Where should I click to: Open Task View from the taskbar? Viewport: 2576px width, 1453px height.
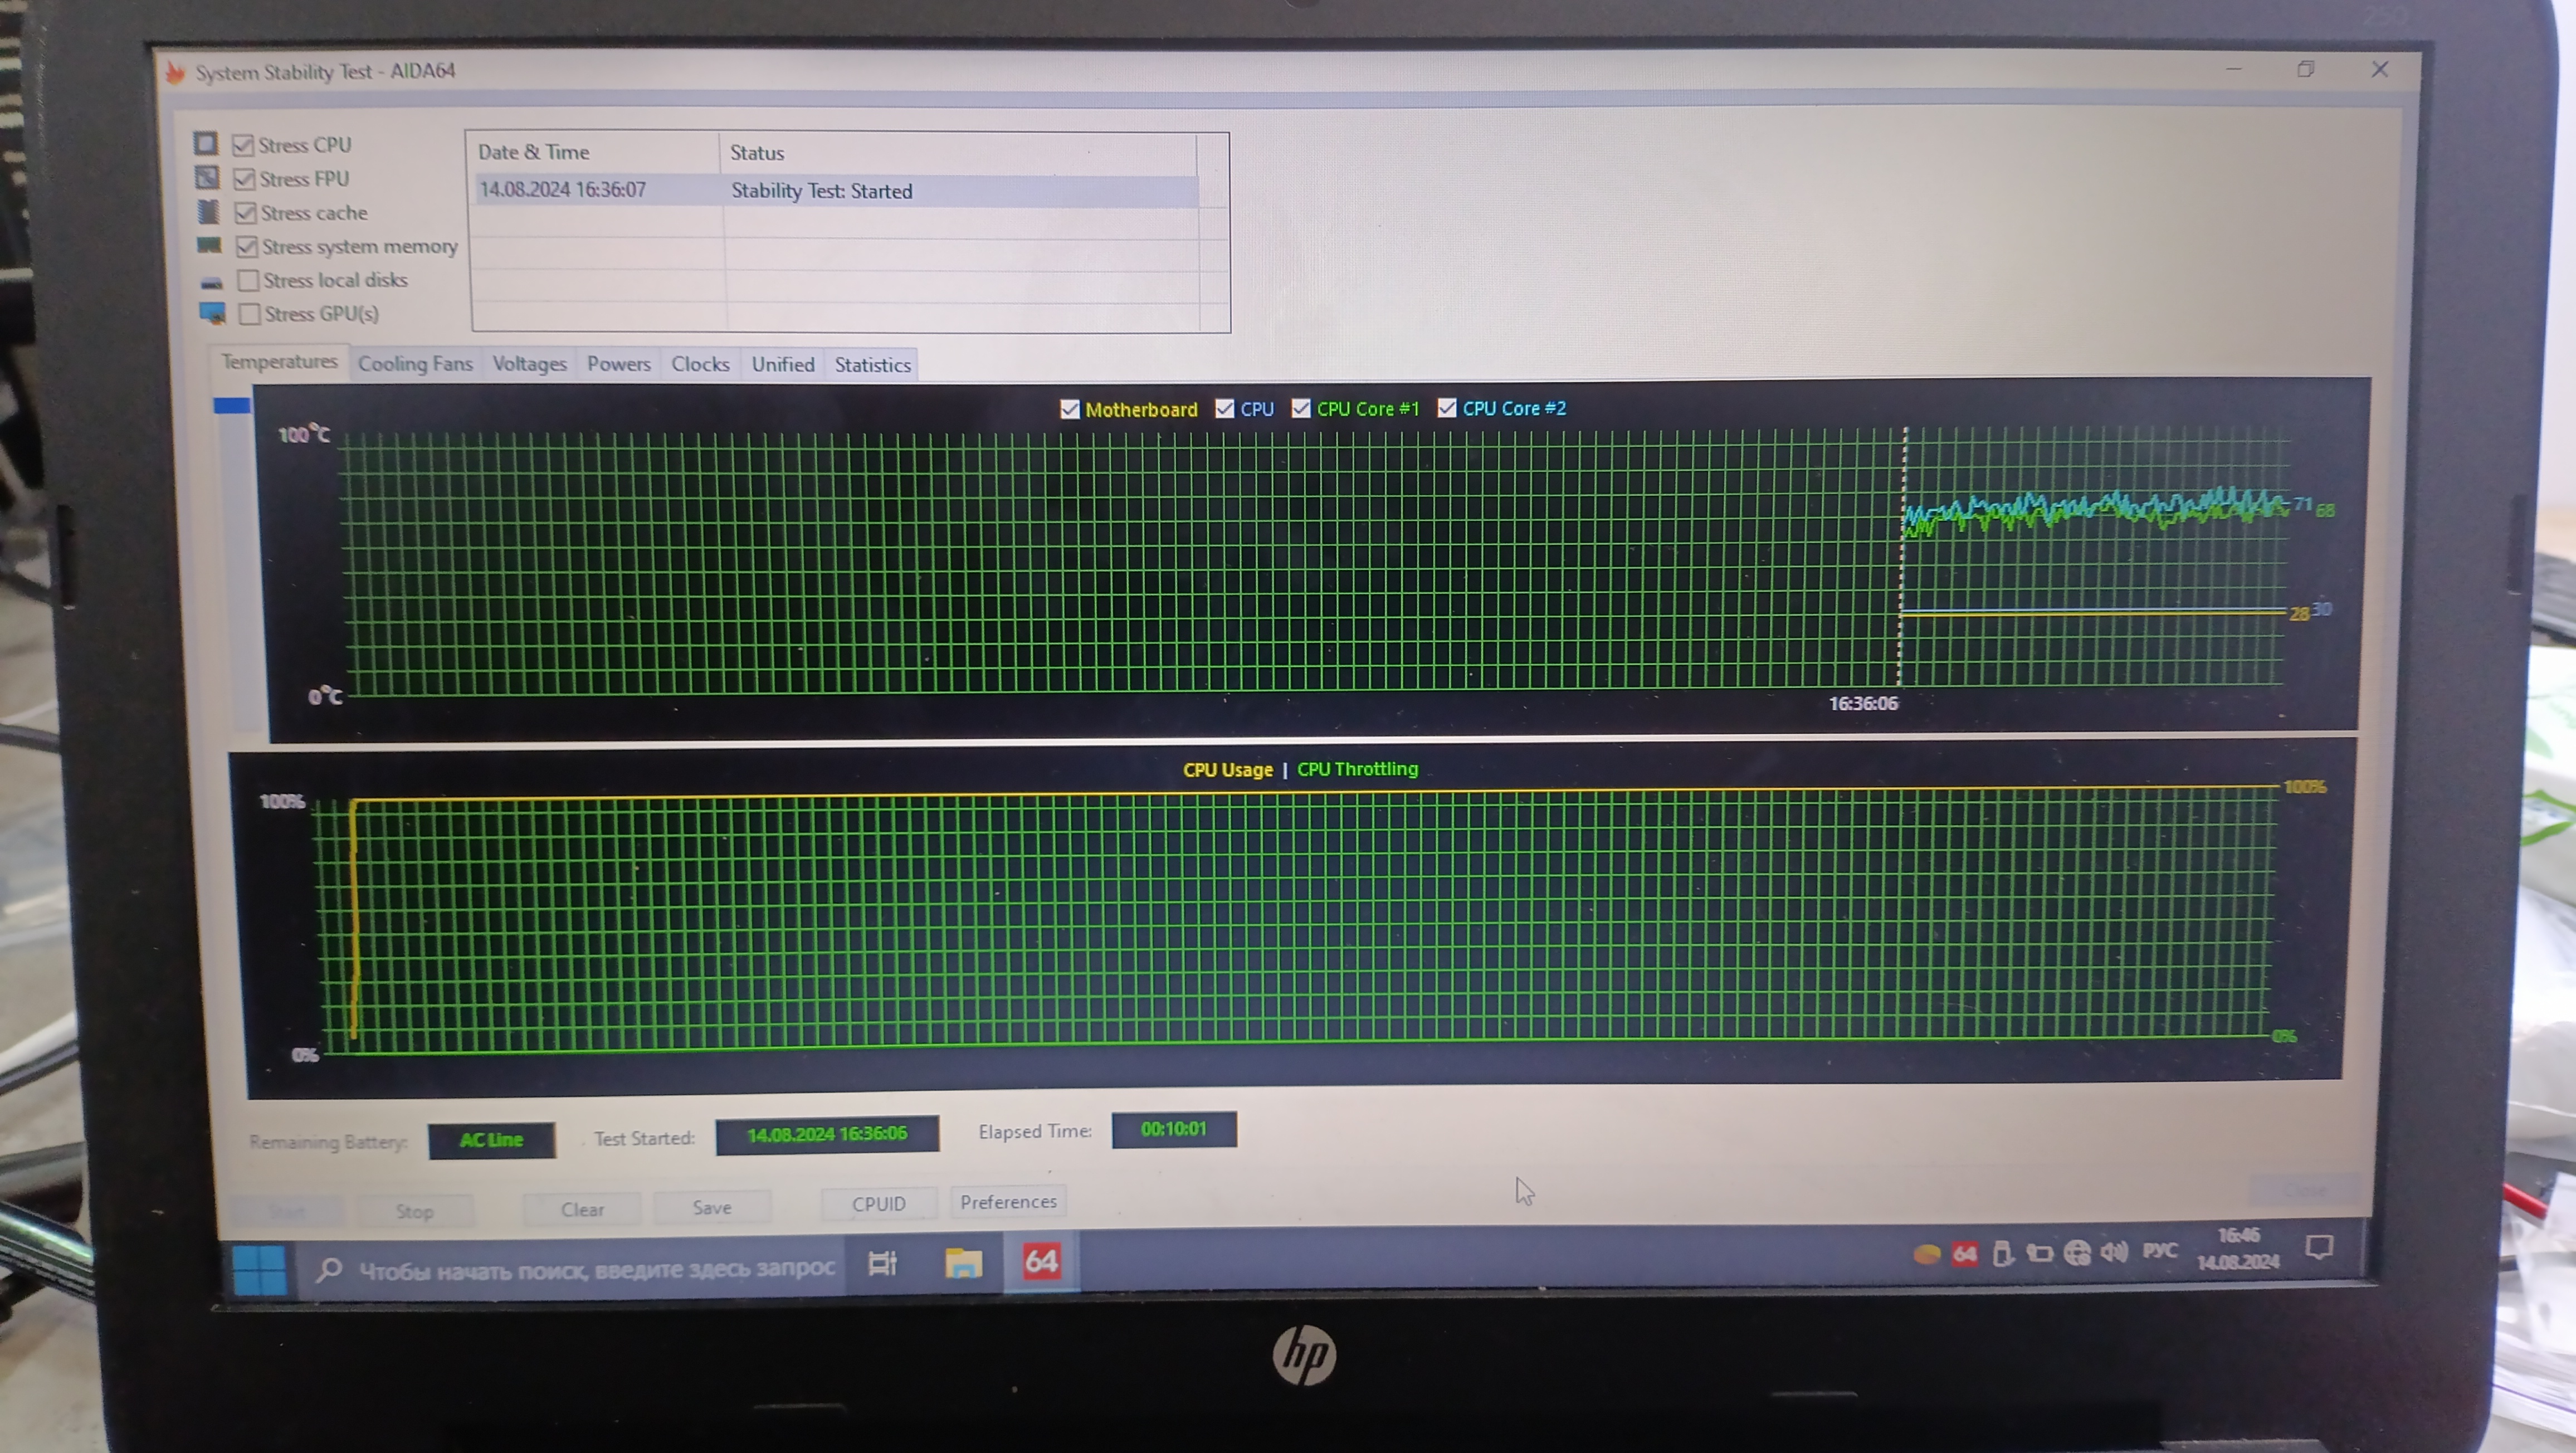pos(882,1264)
